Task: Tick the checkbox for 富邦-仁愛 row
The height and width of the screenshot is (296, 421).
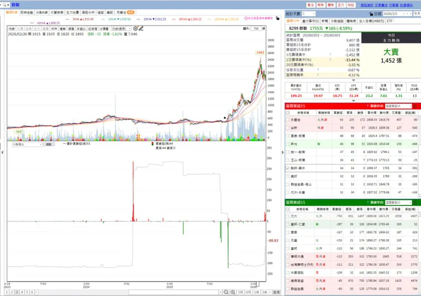Action: [x=287, y=224]
